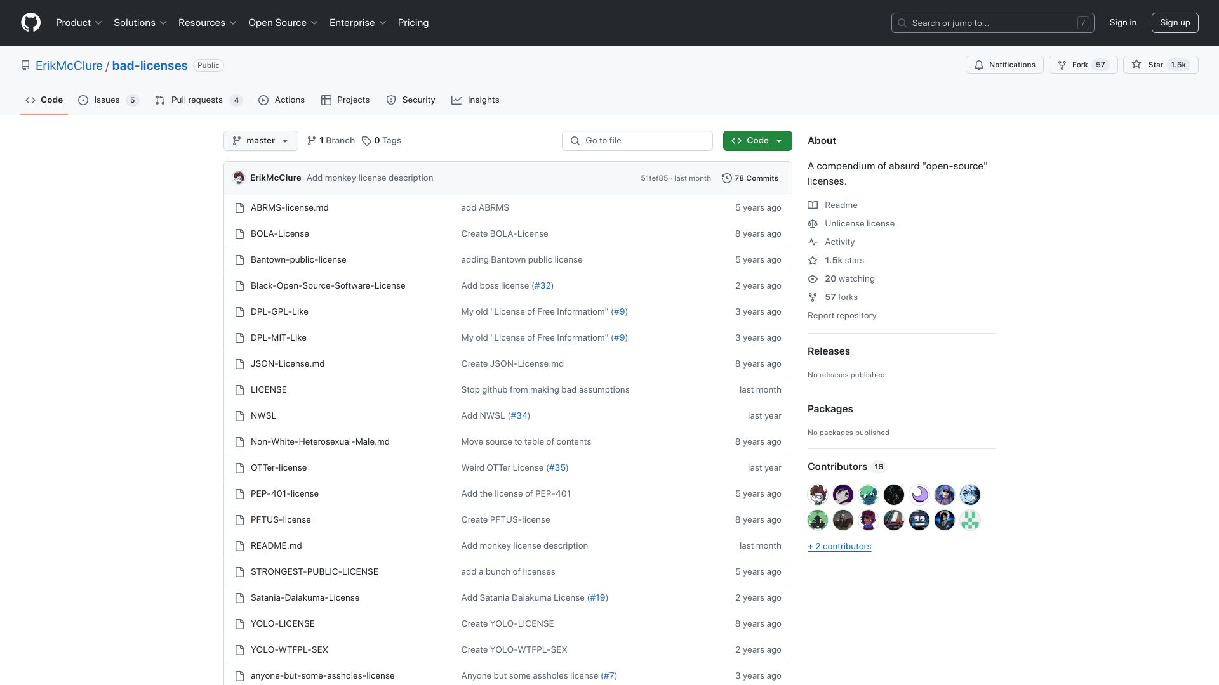The width and height of the screenshot is (1219, 685).
Task: Open the DPL-GPL-Like file
Action: 279,312
